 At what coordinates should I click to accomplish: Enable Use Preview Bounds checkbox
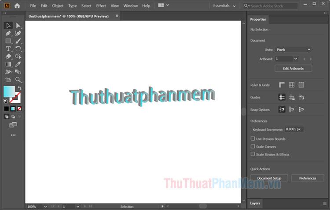click(253, 139)
